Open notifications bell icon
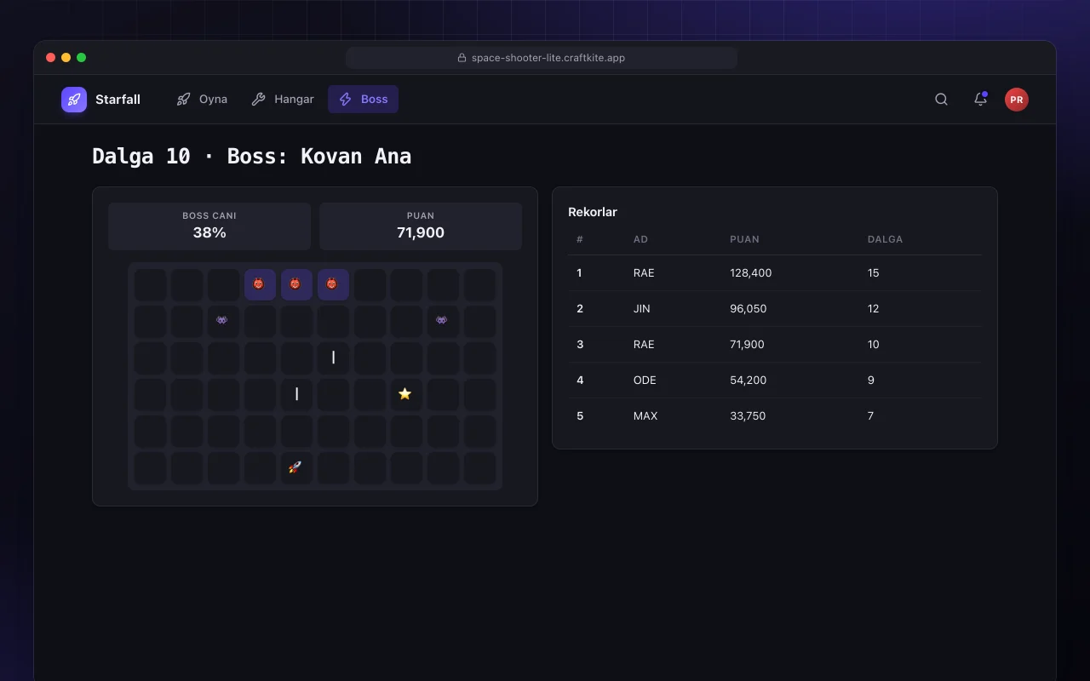This screenshot has height=681, width=1090. 981,100
